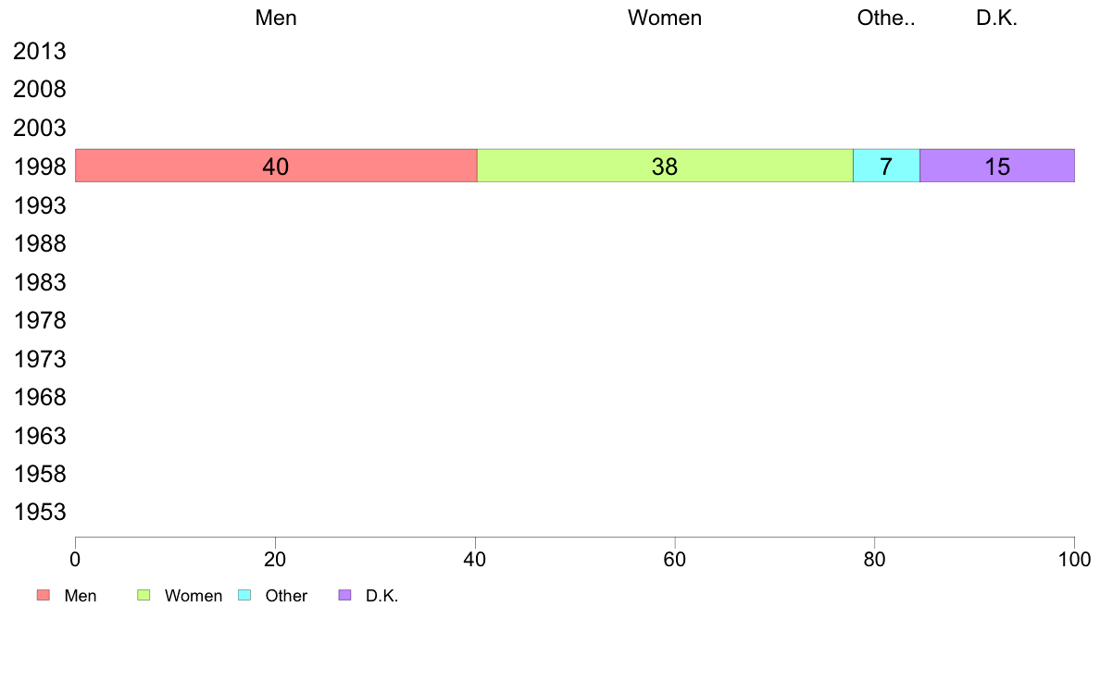The width and height of the screenshot is (1100, 681).
Task: Click the 2003 year label
Action: click(40, 129)
